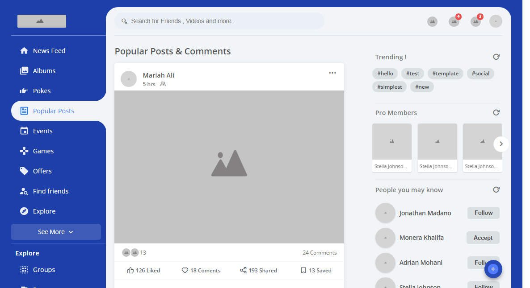530x288 pixels.
Task: Refresh the Trending section
Action: point(496,57)
